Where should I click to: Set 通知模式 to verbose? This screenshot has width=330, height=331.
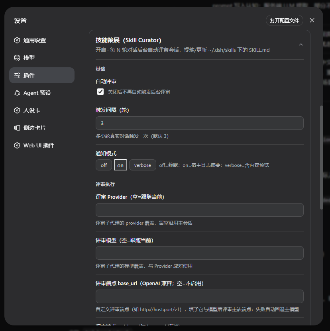coord(143,165)
